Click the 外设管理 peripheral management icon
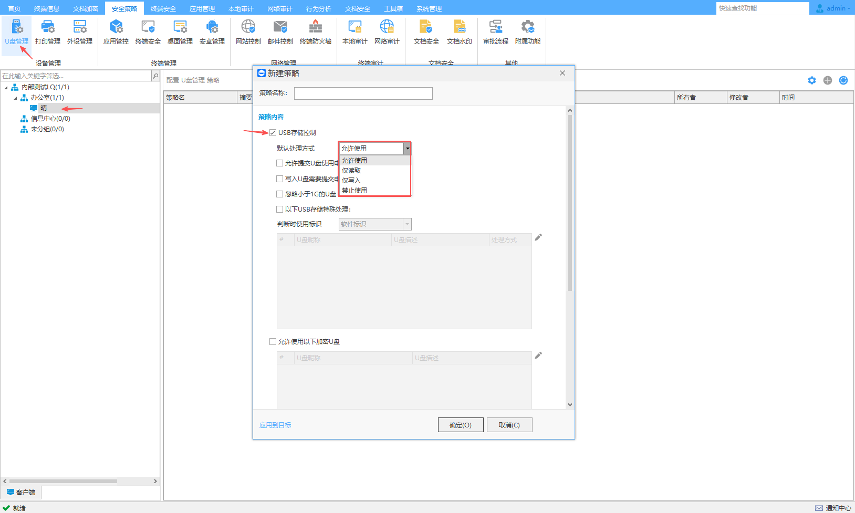Image resolution: width=855 pixels, height=513 pixels. pos(80,32)
